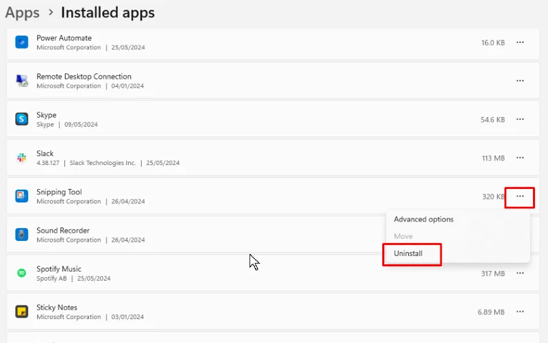
Task: Click the Slack Technologies Inc. publisher text
Action: (102, 163)
